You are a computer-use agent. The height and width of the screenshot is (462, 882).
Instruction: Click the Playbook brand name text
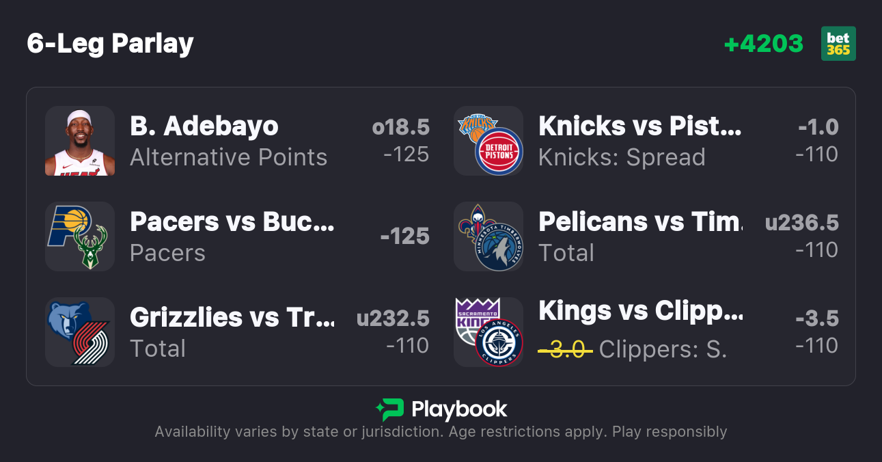click(x=459, y=409)
